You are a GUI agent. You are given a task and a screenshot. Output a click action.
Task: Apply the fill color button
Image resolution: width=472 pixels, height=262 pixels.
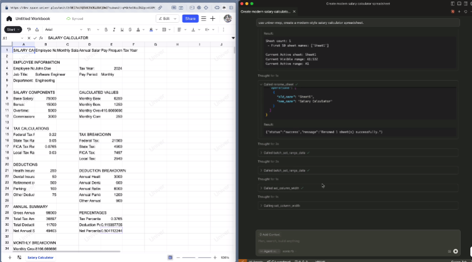point(151,30)
